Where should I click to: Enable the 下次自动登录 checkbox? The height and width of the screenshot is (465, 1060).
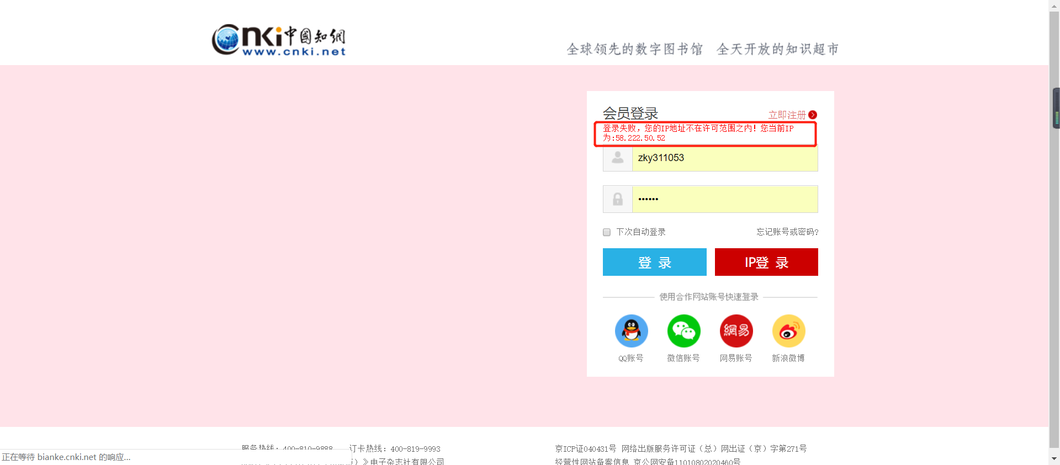coord(607,232)
